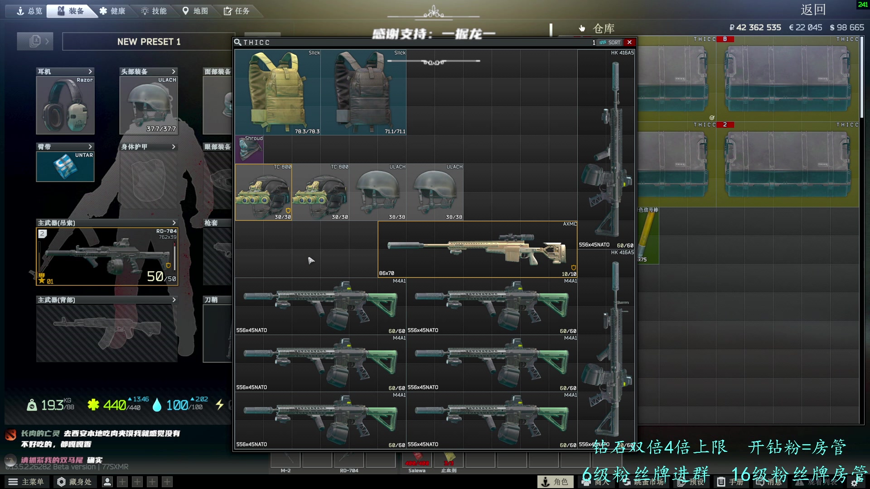The image size is (870, 489).
Task: Select the bottom-left M4A1 rifle
Action: pos(320,420)
